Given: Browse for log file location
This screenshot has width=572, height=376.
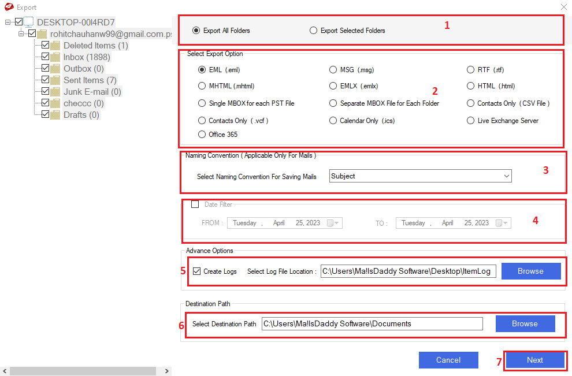Looking at the screenshot, I should (531, 271).
